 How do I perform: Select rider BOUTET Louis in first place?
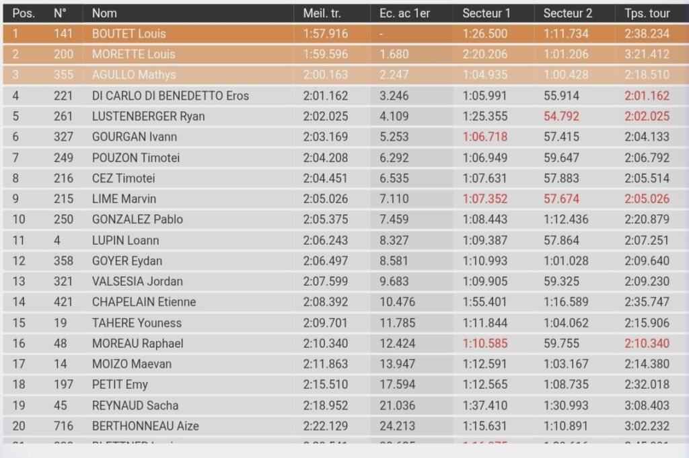click(x=129, y=34)
